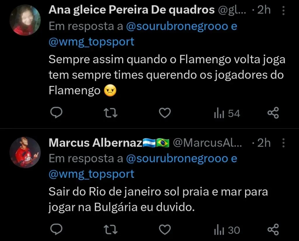Open Ana gleice Pereira De quadros profile name
The width and height of the screenshot is (299, 241).
coord(131,10)
